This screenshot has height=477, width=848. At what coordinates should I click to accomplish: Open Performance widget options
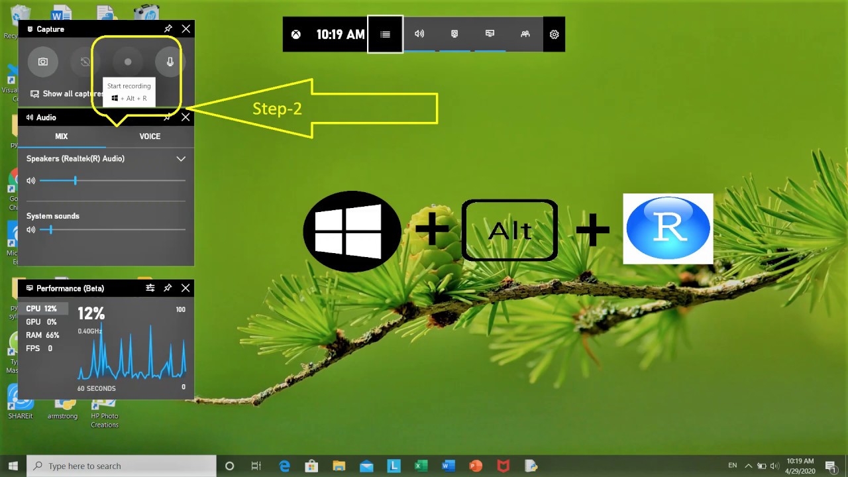tap(150, 288)
